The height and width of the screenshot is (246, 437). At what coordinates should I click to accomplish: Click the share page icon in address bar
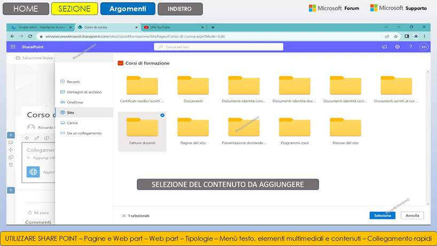(x=387, y=36)
